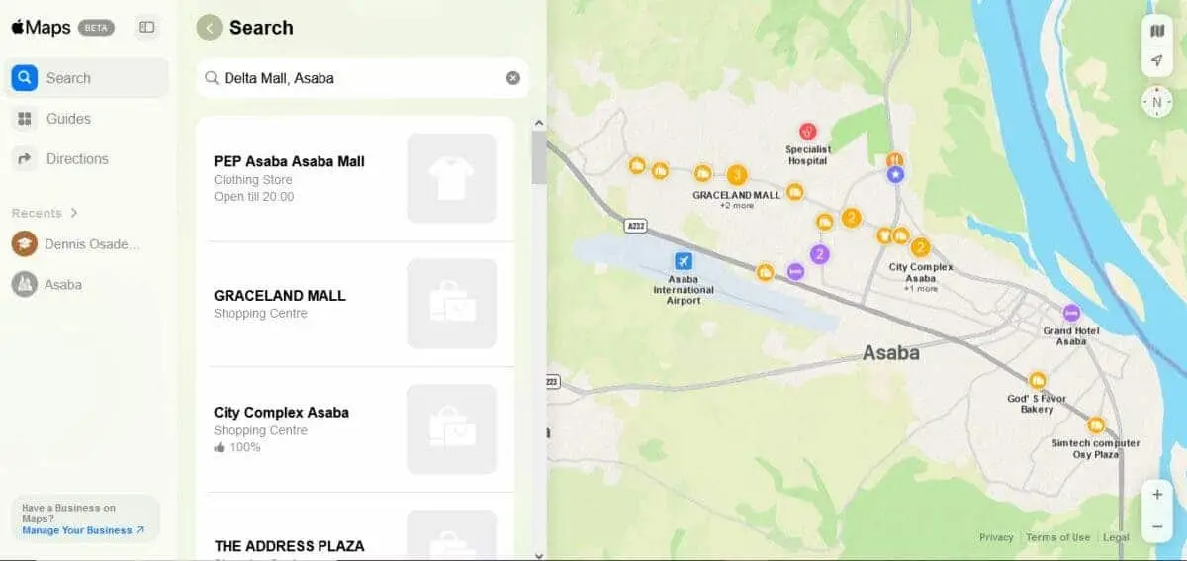The height and width of the screenshot is (561, 1187).
Task: Select the Specialist Hospital red pin
Action: (x=807, y=131)
